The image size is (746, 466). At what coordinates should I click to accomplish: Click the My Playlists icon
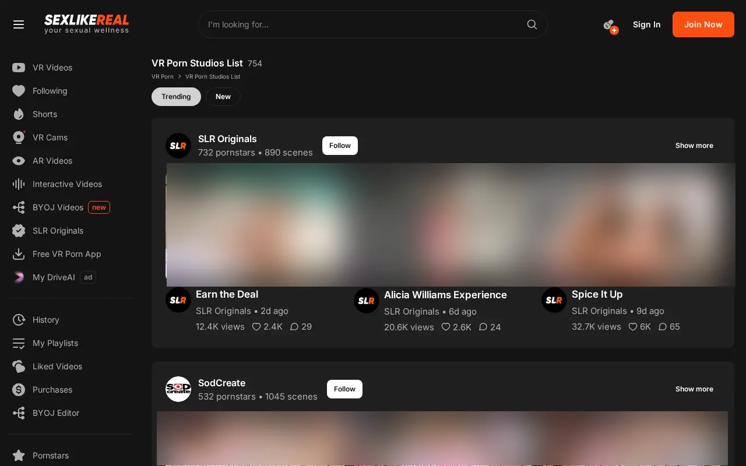pos(19,343)
